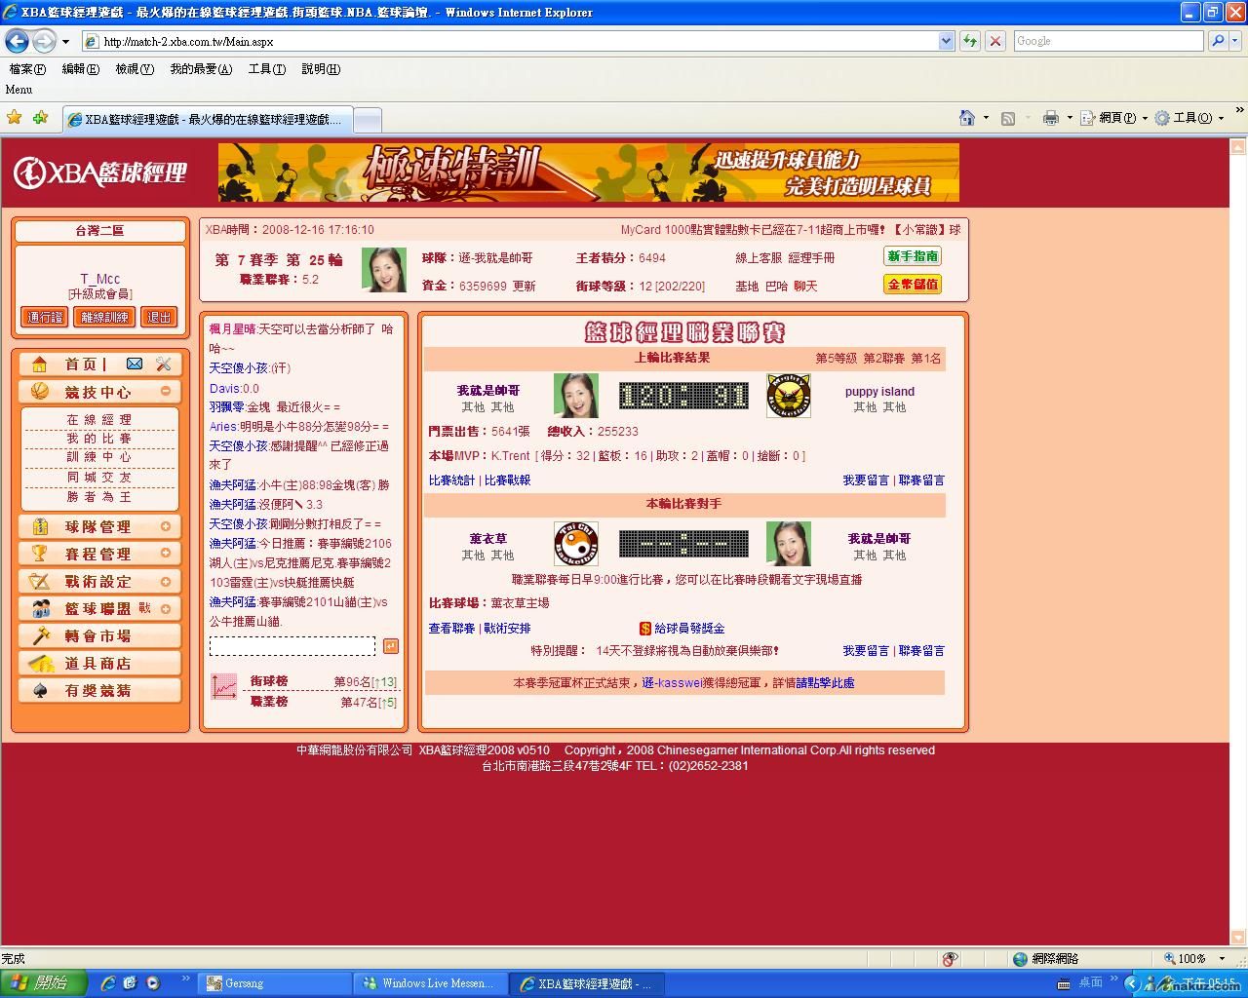The width and height of the screenshot is (1248, 998).
Task: Click the Home page icon in toolbar
Action: (967, 118)
